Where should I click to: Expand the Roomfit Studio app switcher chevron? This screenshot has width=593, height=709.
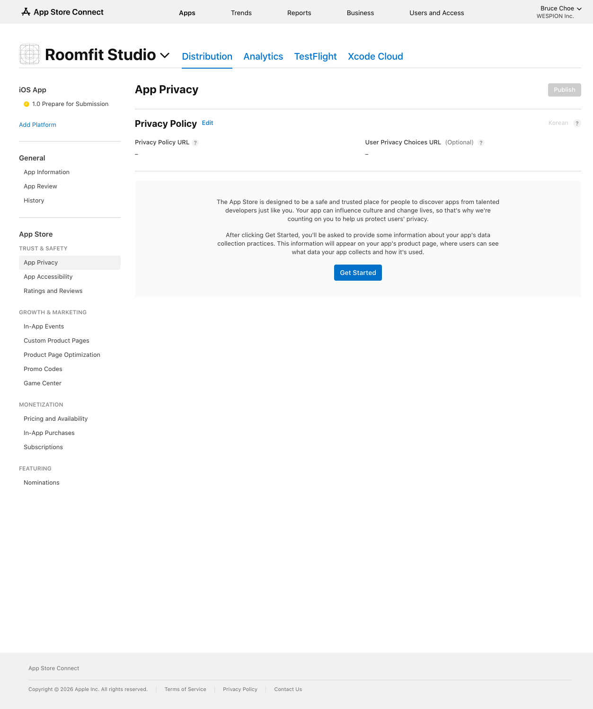click(165, 55)
